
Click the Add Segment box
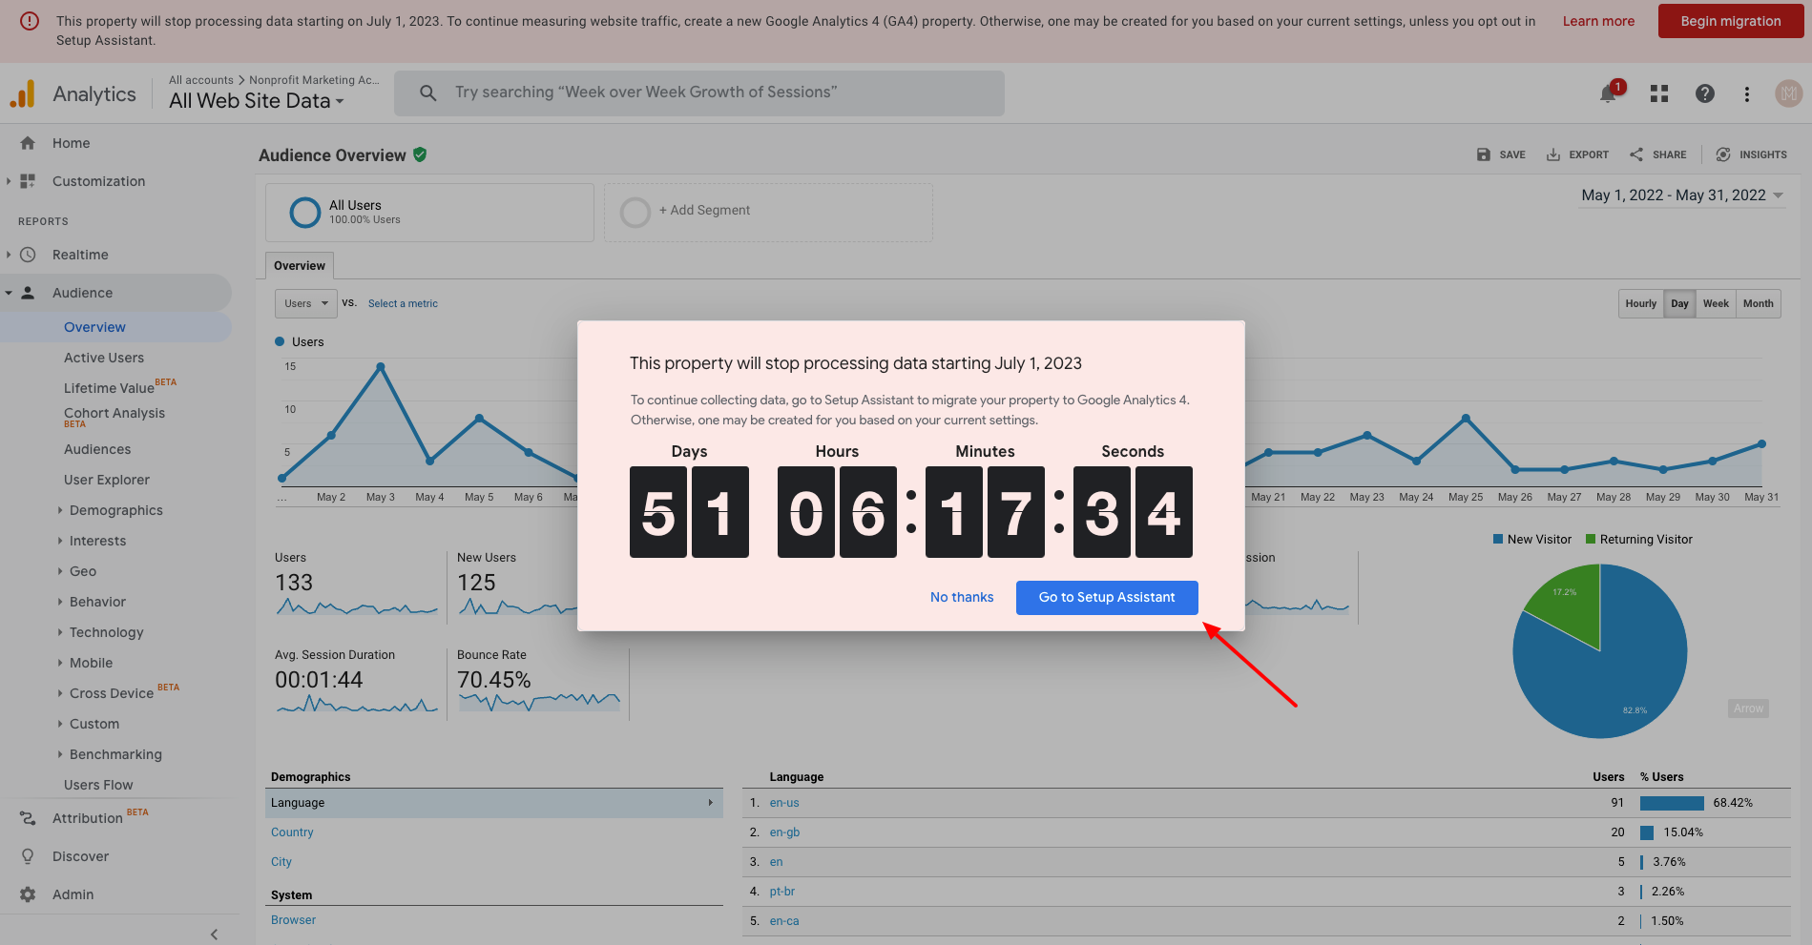click(x=768, y=212)
